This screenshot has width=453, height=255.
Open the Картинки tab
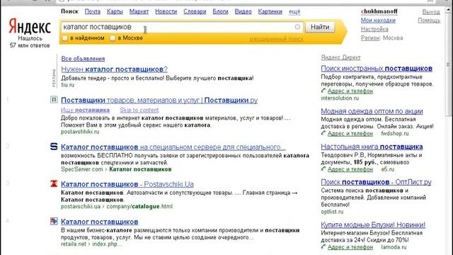point(270,11)
